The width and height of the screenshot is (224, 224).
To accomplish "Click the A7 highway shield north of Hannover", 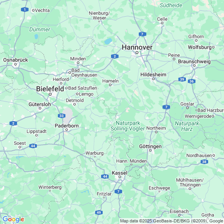I will click(142, 34).
